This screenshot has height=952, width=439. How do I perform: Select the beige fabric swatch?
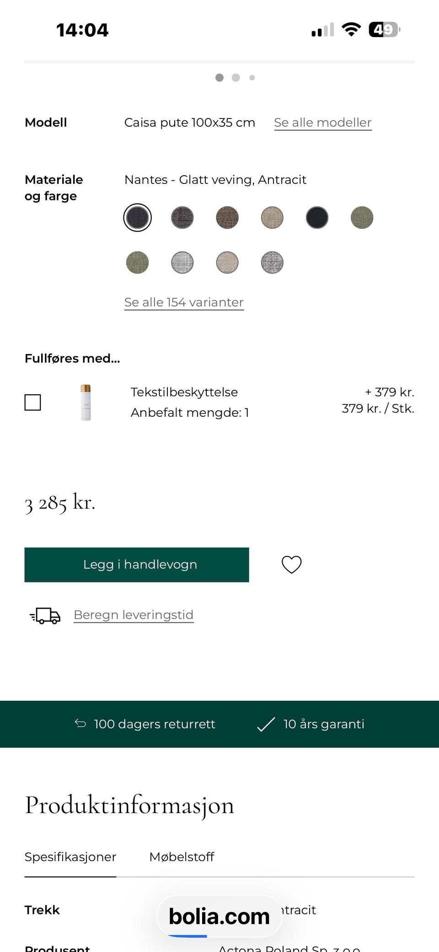point(272,218)
